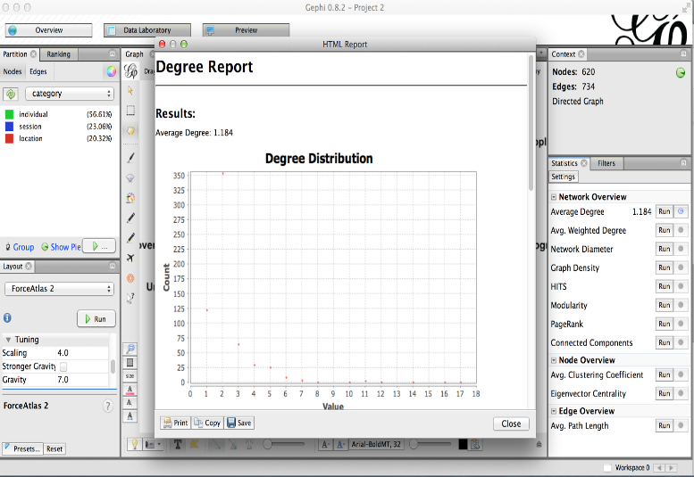The height and width of the screenshot is (477, 694).
Task: Collapse the Network Overview section
Action: coord(553,197)
